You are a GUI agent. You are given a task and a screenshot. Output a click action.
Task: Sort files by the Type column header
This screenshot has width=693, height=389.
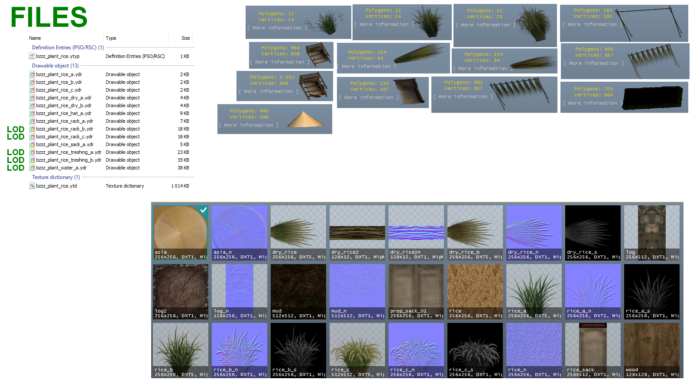pos(111,38)
